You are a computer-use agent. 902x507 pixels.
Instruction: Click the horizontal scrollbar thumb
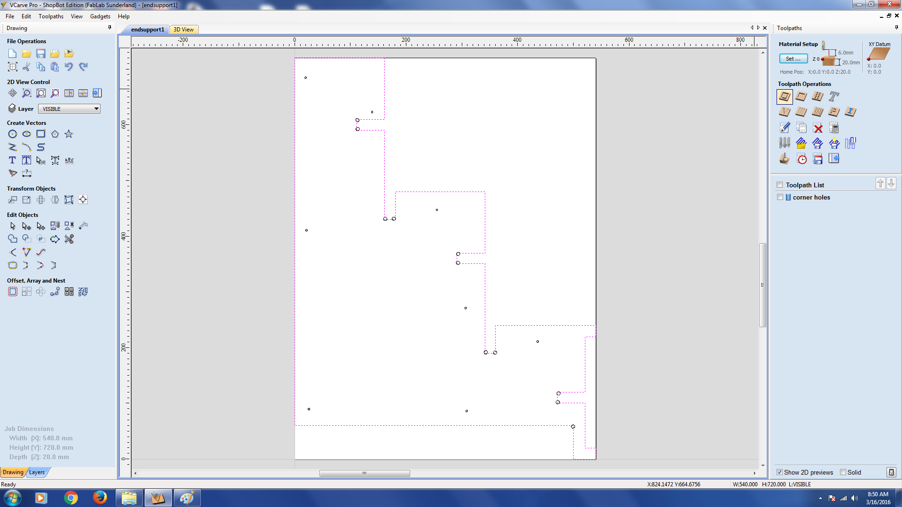(365, 473)
